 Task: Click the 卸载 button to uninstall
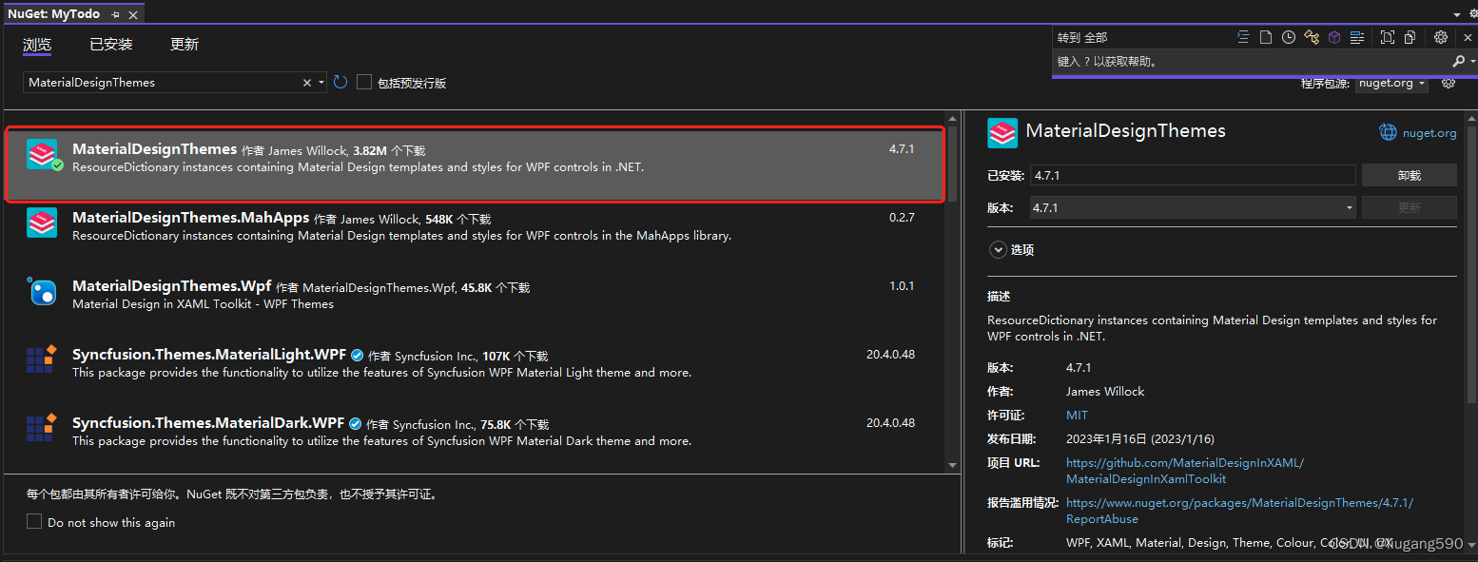[1410, 174]
